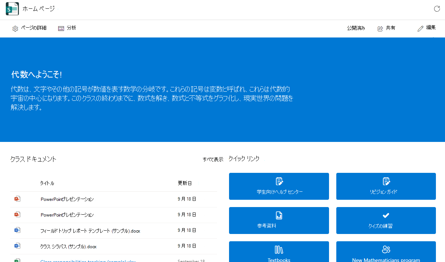Open the 参考資料 quick link tile
Screen dimensions: 445x262
tap(279, 221)
